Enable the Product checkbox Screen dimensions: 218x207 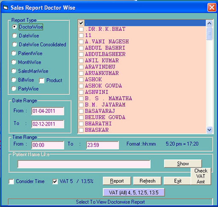point(42,81)
